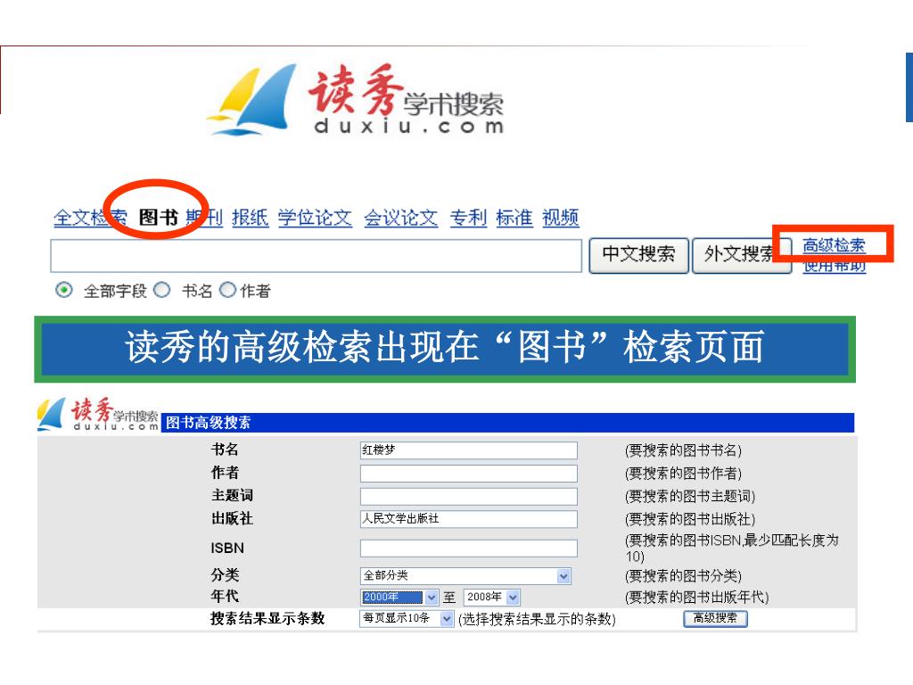Viewport: 913px width, 685px height.
Task: Click the 出版社 field with 人民文学出版社
Action: click(469, 519)
